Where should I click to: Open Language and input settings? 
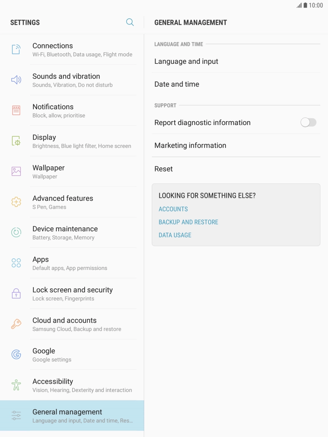point(186,61)
